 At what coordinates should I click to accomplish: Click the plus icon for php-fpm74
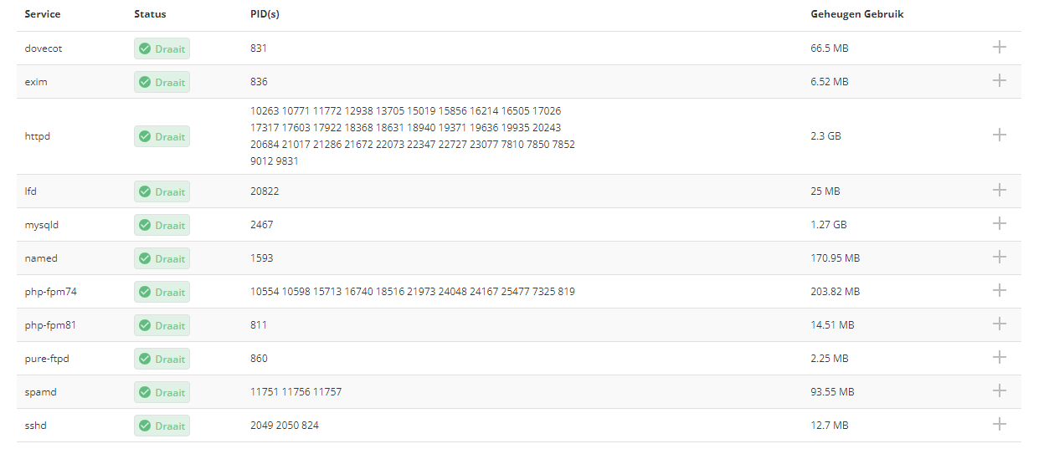[999, 290]
